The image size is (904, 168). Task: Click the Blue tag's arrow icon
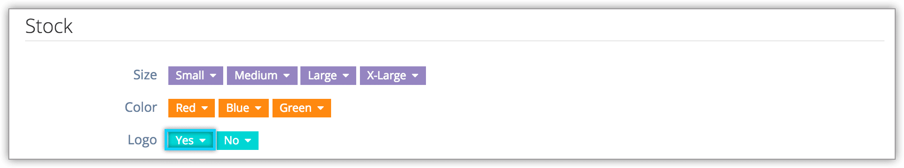pyautogui.click(x=258, y=108)
